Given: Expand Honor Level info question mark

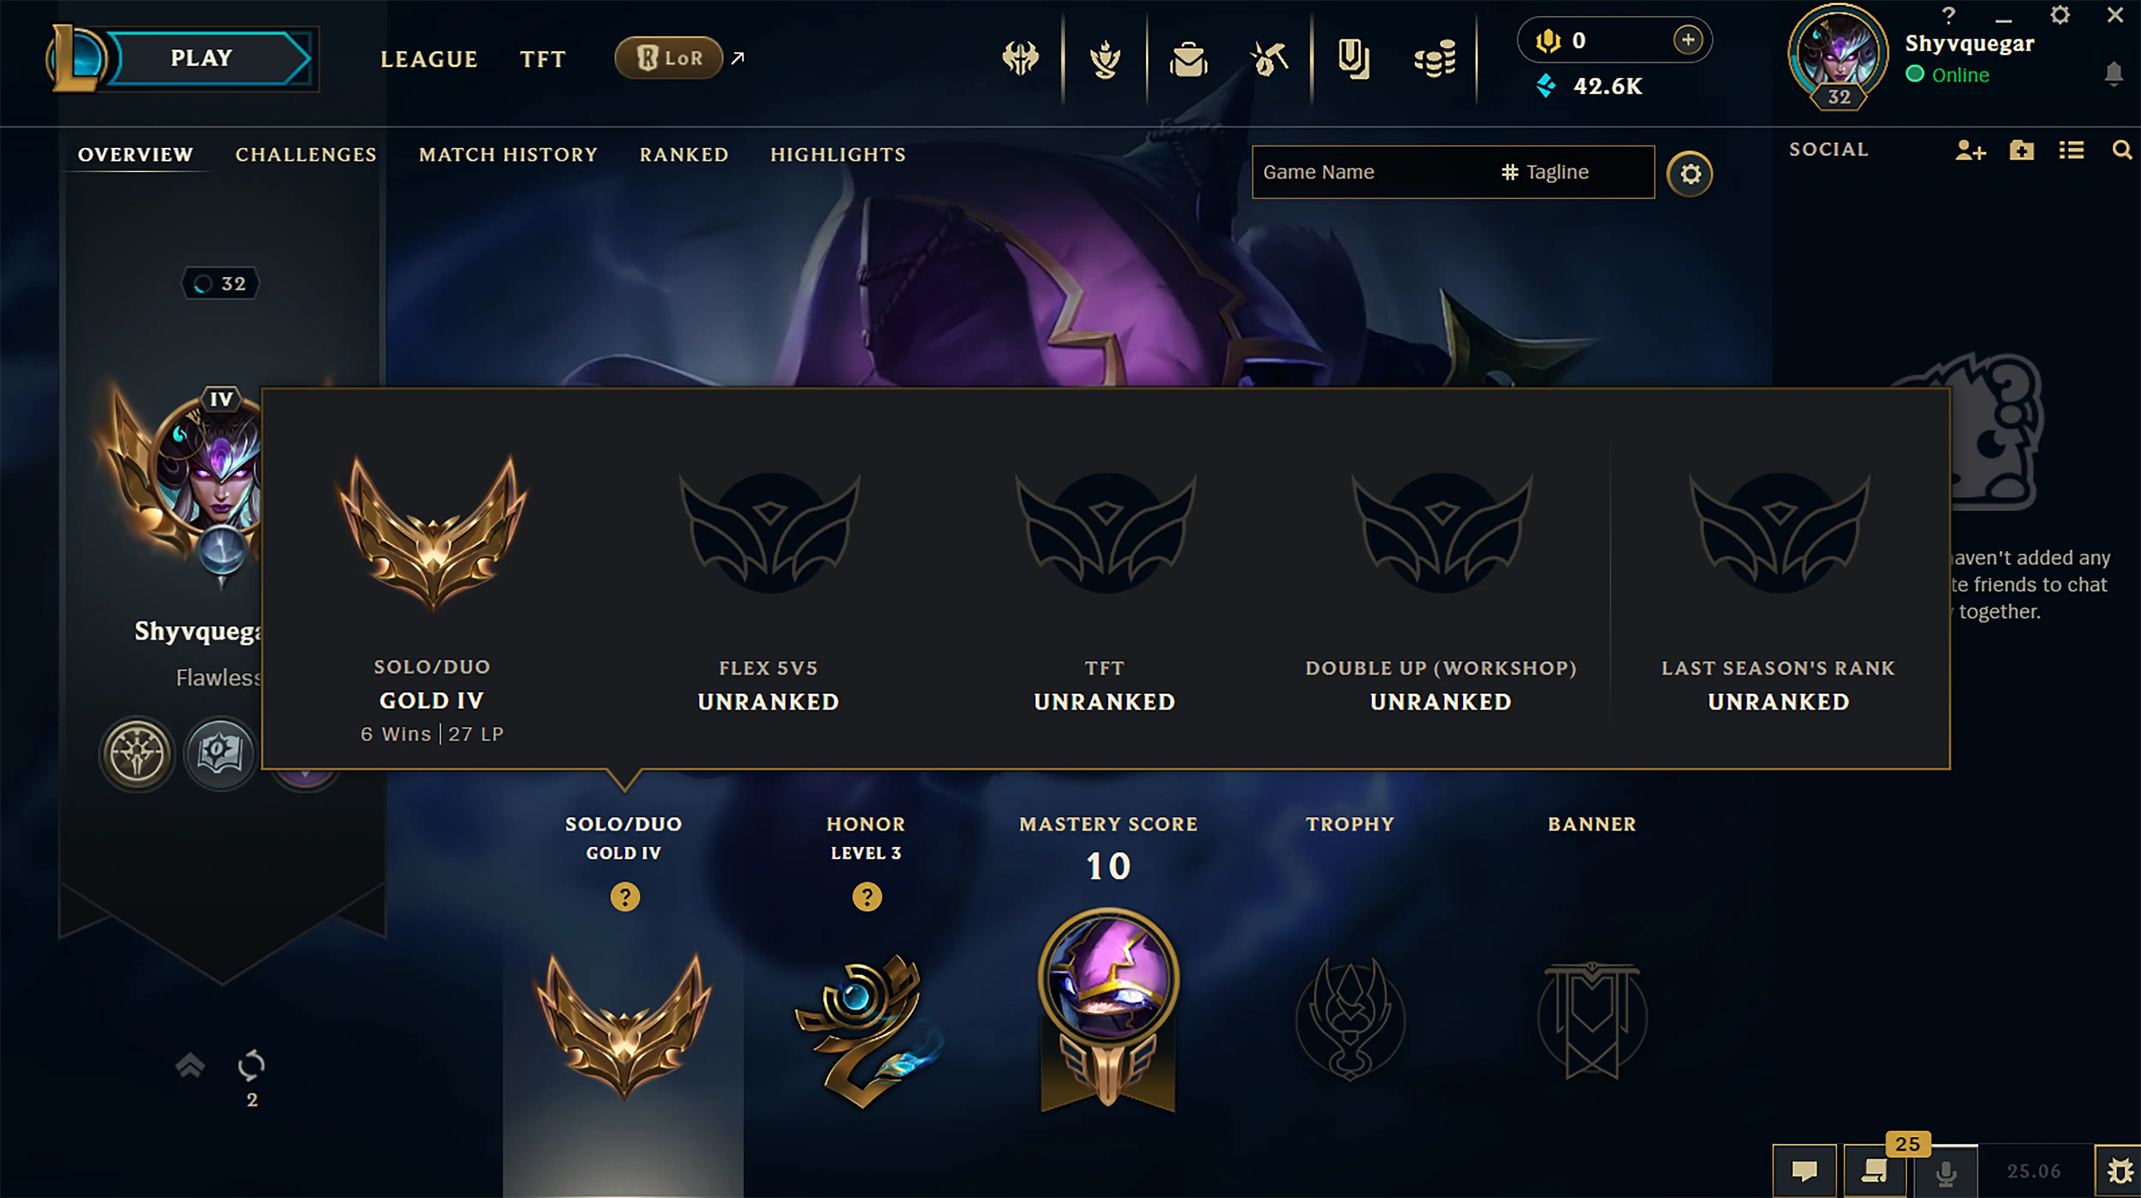Looking at the screenshot, I should click(867, 897).
